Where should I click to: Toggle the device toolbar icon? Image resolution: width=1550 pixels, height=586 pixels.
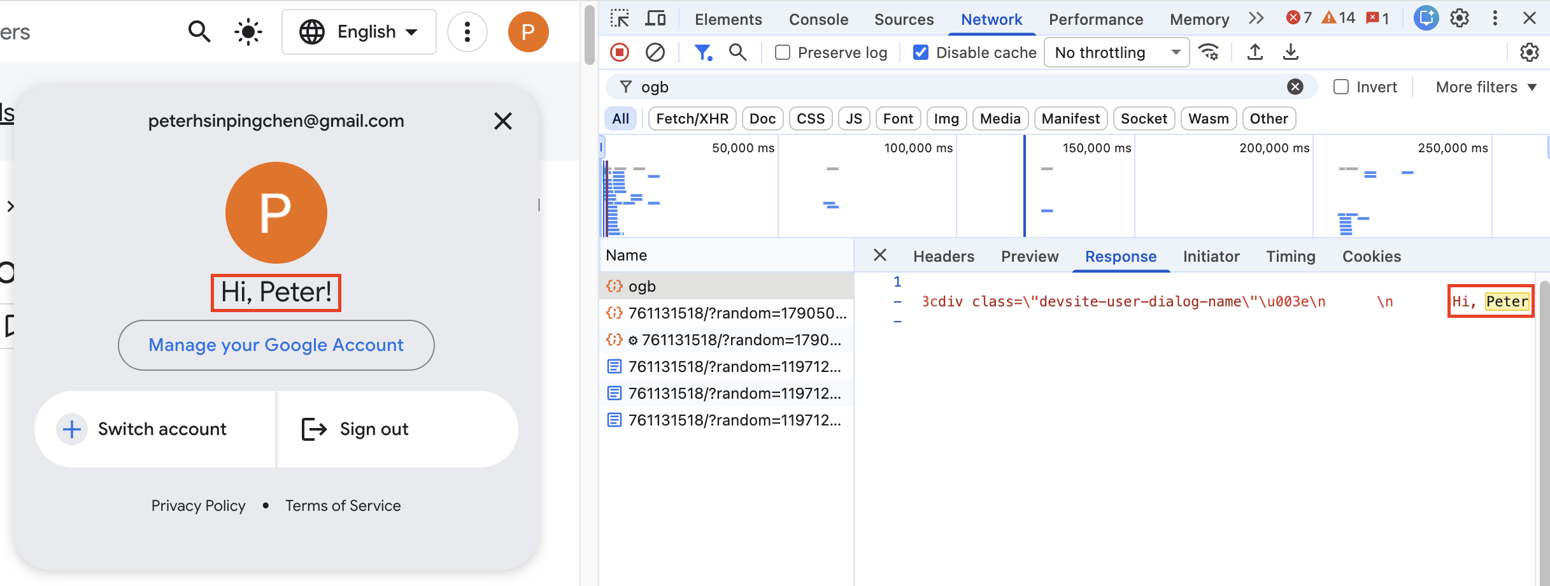[x=655, y=18]
